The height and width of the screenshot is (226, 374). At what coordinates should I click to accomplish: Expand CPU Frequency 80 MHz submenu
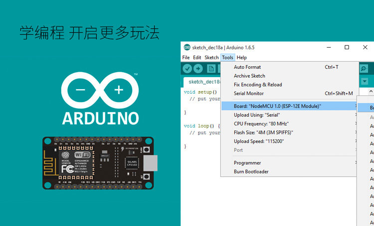(x=290, y=123)
